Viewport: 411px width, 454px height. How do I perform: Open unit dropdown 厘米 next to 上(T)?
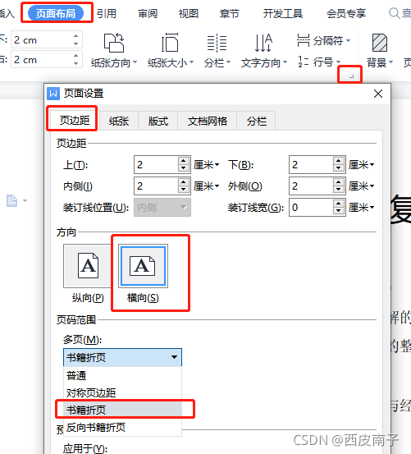tap(206, 165)
